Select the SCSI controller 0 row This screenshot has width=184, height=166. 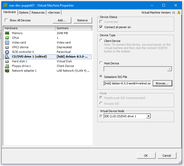47,52
